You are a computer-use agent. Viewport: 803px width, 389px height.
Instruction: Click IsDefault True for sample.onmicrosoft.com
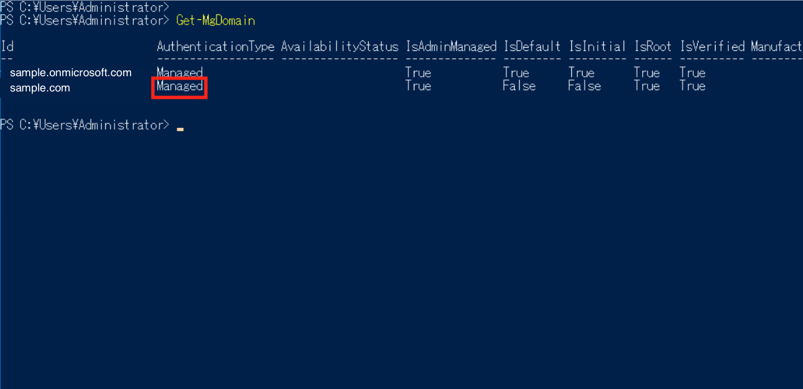pyautogui.click(x=516, y=73)
